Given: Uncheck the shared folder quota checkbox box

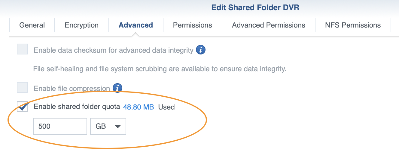Looking at the screenshot, I should (22, 107).
